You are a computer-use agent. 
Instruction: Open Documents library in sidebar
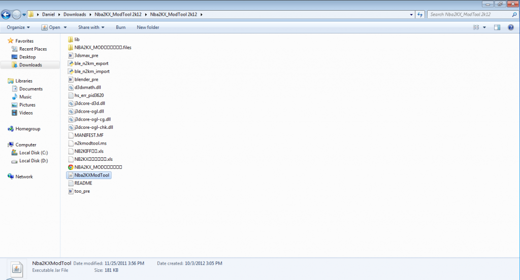pyautogui.click(x=31, y=89)
